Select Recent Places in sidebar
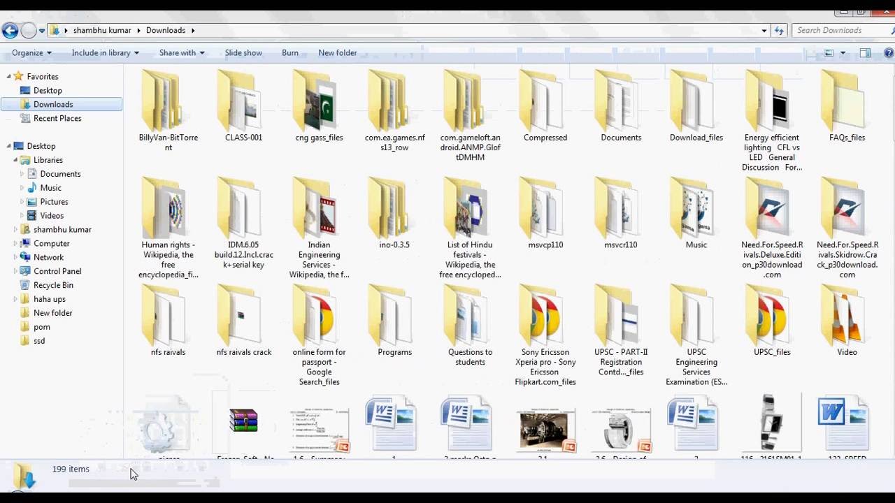 coord(57,118)
